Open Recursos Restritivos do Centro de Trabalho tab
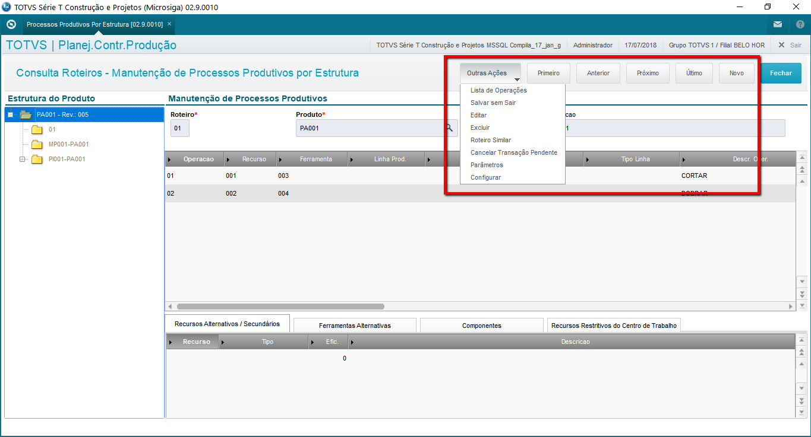 pos(614,326)
